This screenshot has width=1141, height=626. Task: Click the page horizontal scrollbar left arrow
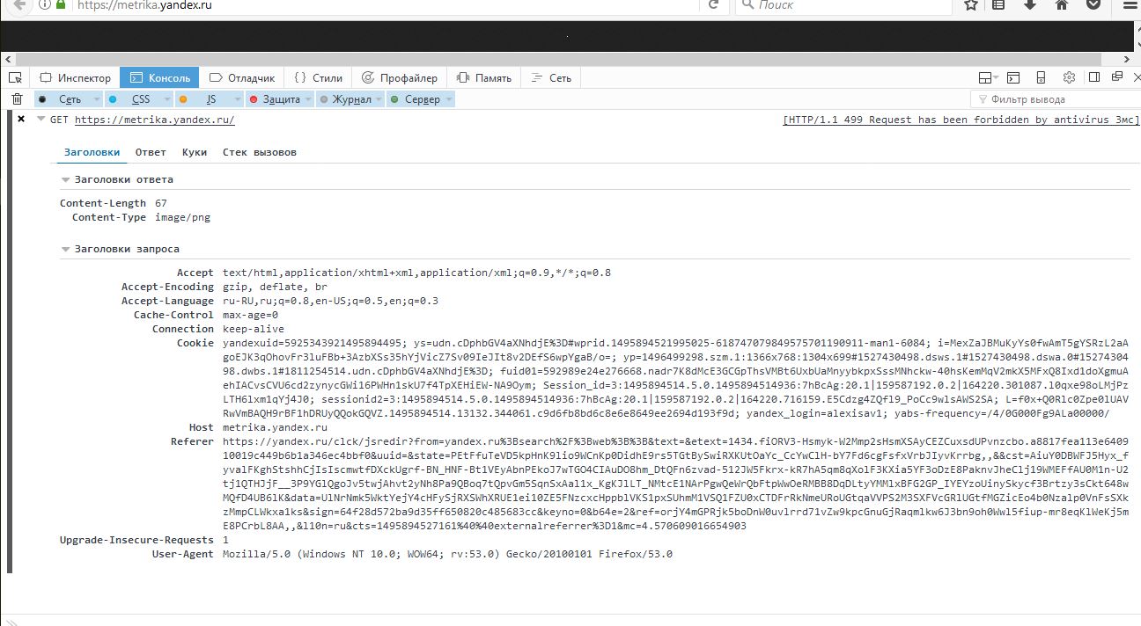8,58
